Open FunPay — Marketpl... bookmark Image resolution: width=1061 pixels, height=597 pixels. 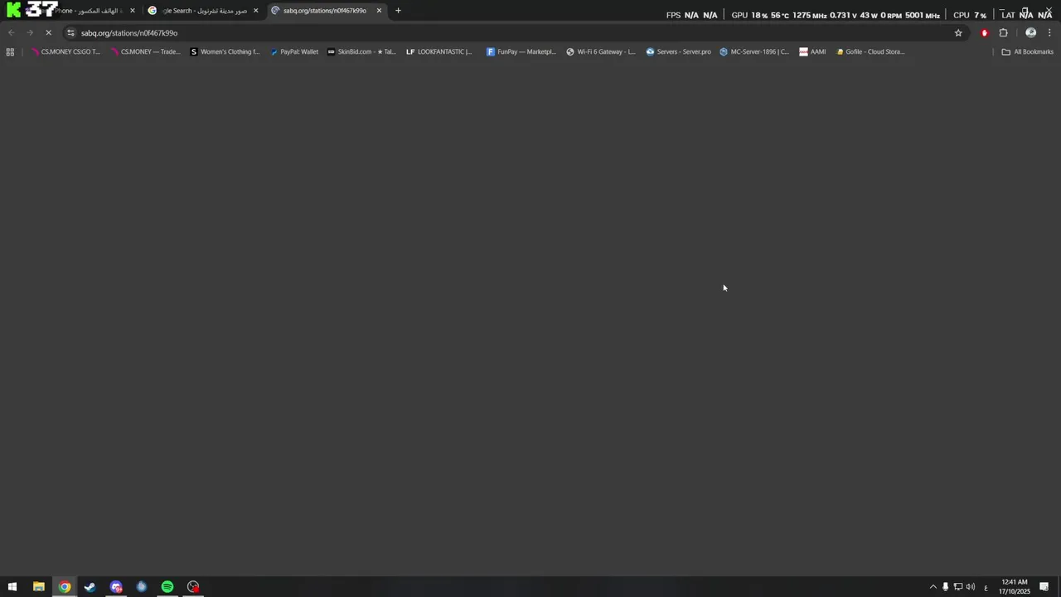point(521,51)
